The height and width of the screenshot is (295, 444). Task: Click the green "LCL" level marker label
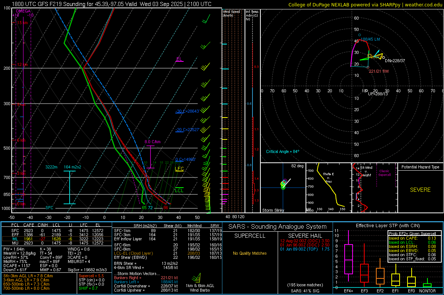point(179,190)
